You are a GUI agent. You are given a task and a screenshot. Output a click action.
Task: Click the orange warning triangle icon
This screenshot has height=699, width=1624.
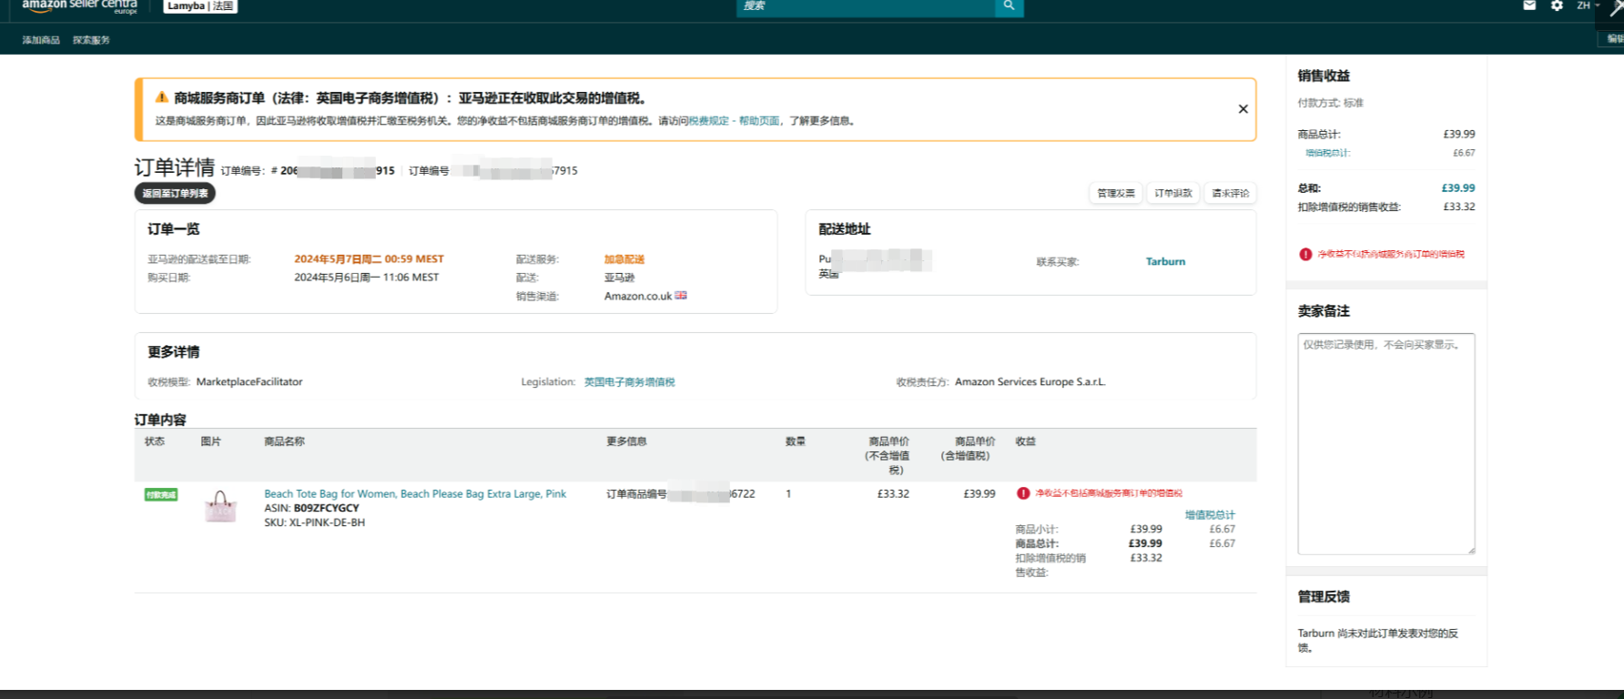click(x=162, y=97)
